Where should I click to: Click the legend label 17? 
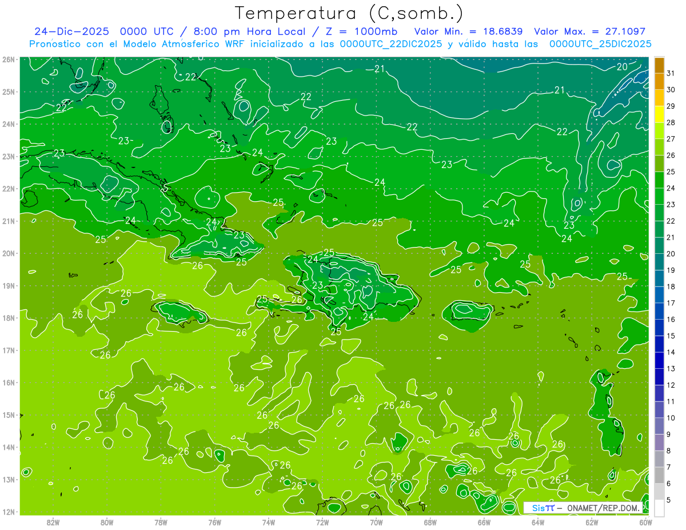[x=671, y=303]
